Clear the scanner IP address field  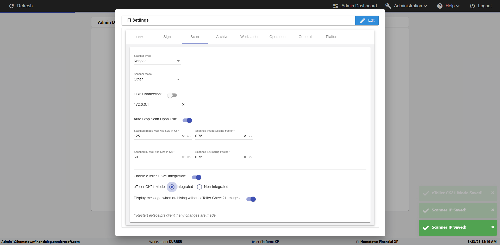(183, 104)
